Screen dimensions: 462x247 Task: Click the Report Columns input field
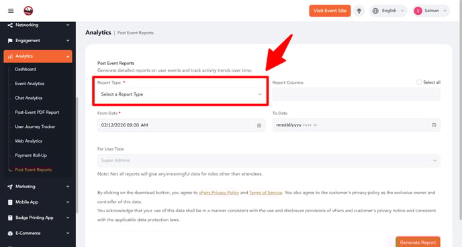[x=356, y=94]
